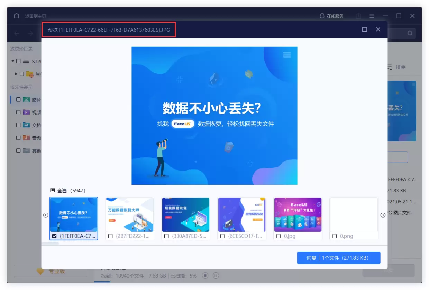Expand the 其他 folder in directory tree

click(x=16, y=74)
